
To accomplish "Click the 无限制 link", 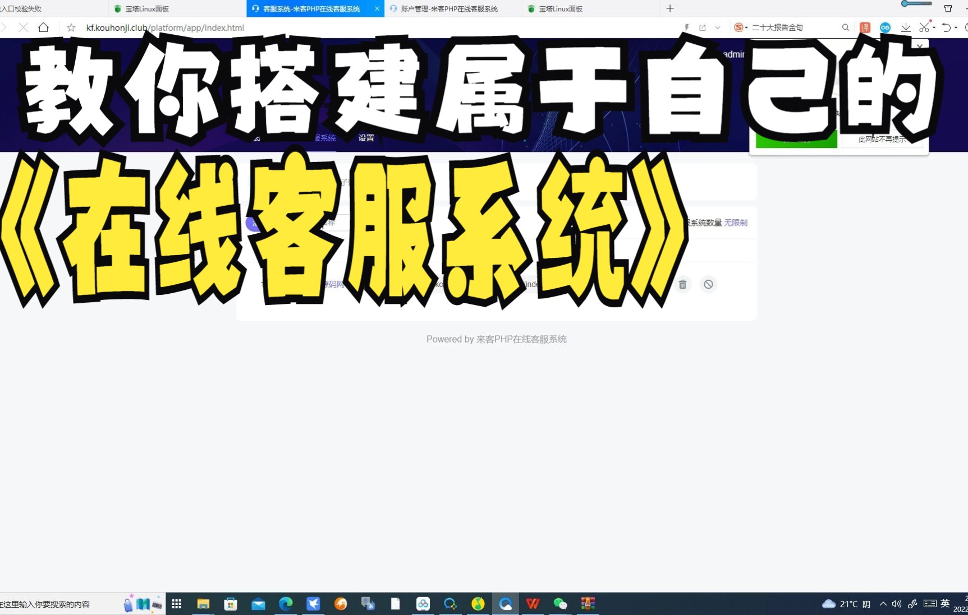I will pyautogui.click(x=736, y=223).
